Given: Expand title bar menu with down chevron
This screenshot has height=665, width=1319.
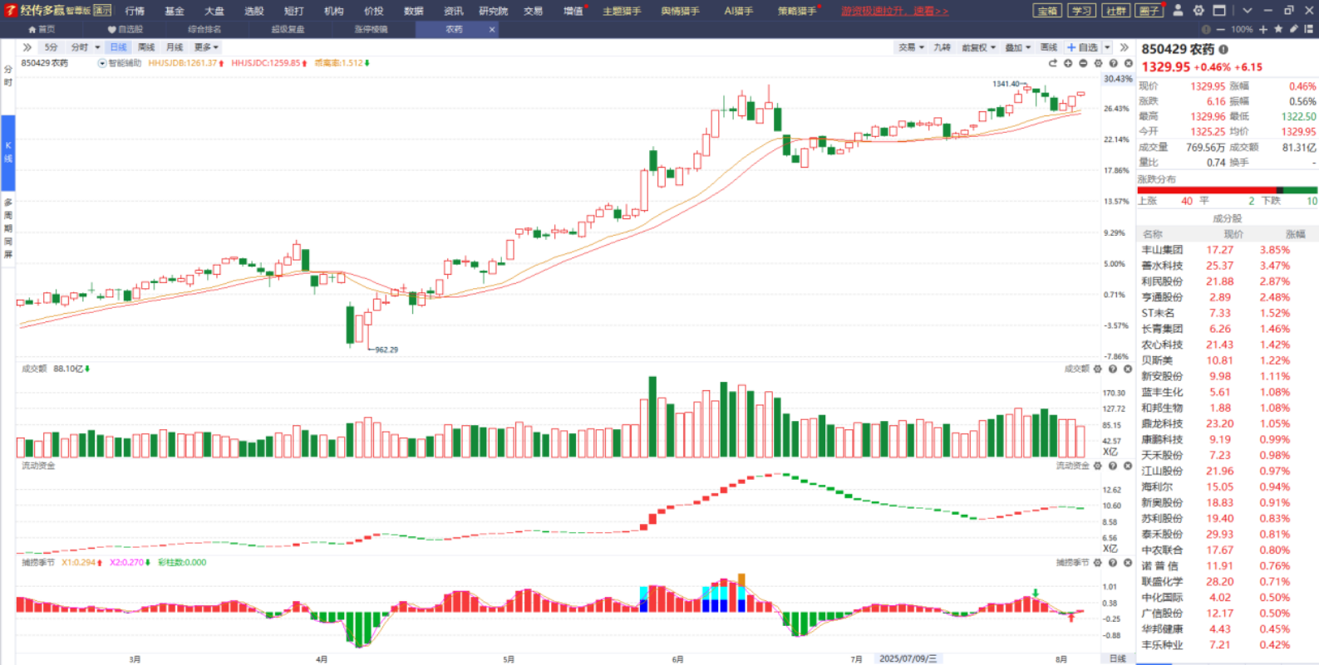Looking at the screenshot, I should [x=1247, y=10].
